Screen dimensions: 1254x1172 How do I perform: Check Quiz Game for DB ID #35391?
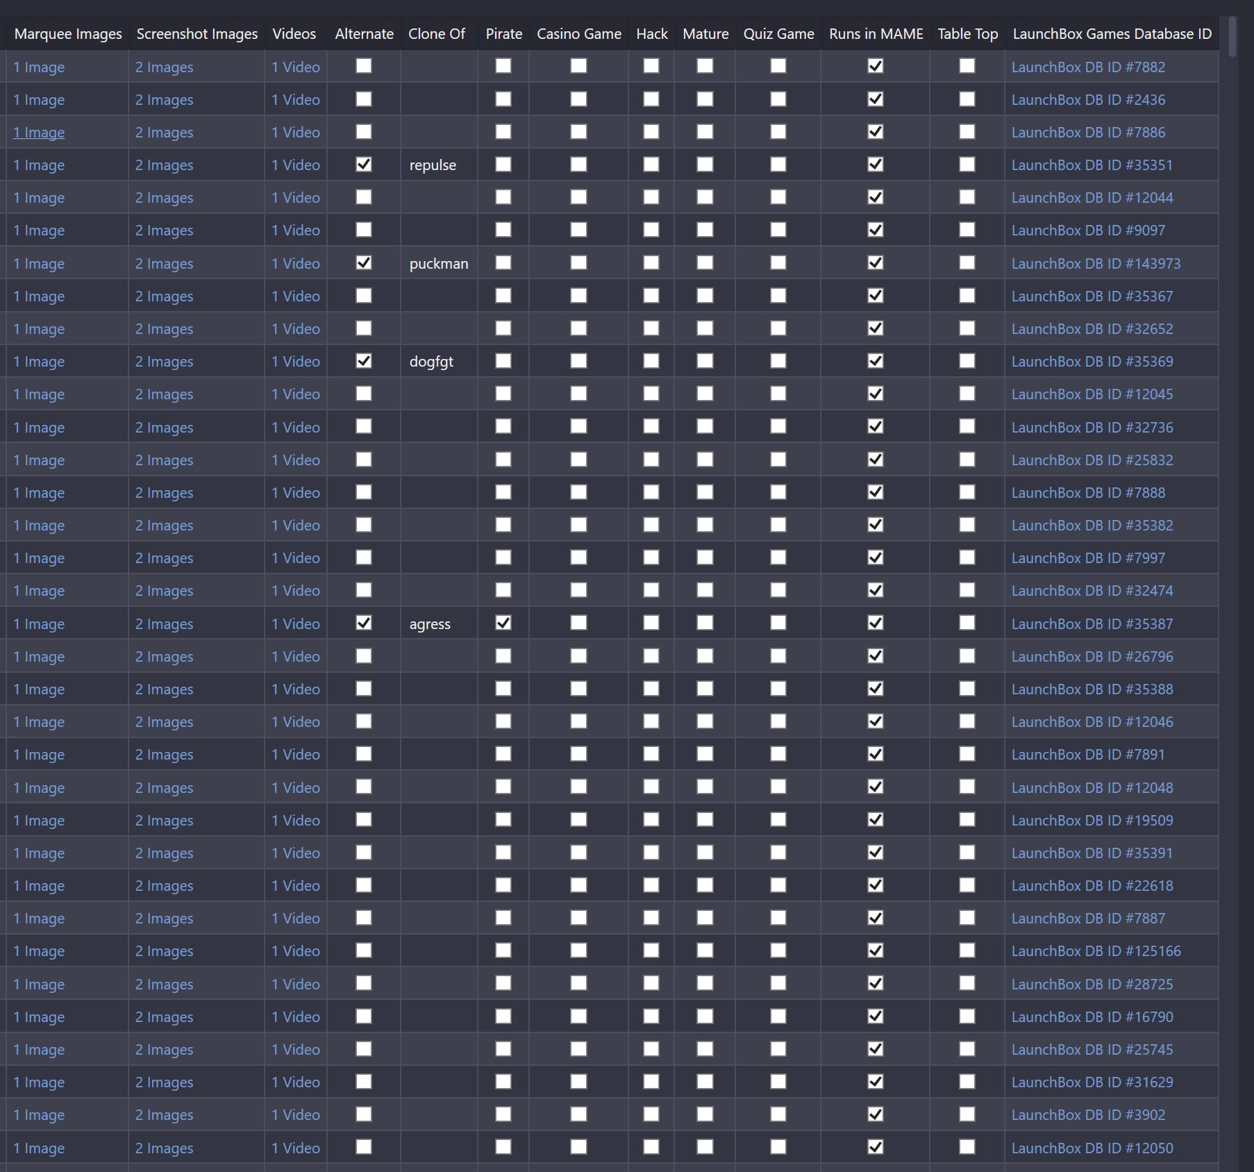[x=778, y=853]
